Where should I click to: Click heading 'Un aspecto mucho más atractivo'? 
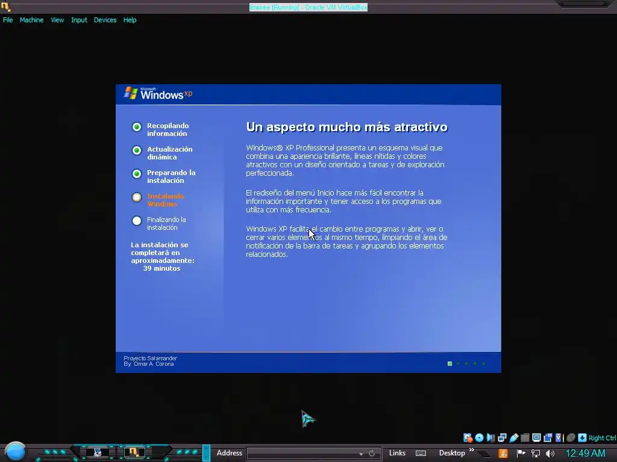click(346, 127)
